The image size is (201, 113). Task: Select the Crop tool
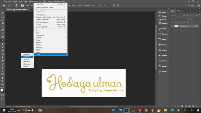click(3, 27)
